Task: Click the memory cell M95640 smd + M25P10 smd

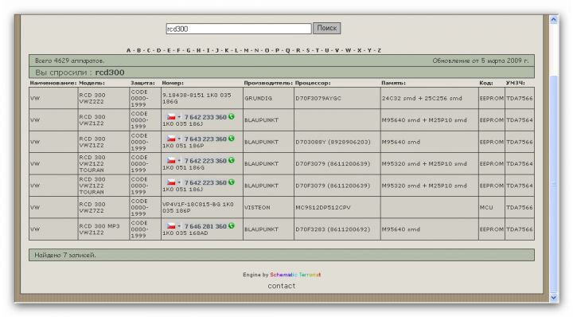Action: (x=430, y=120)
